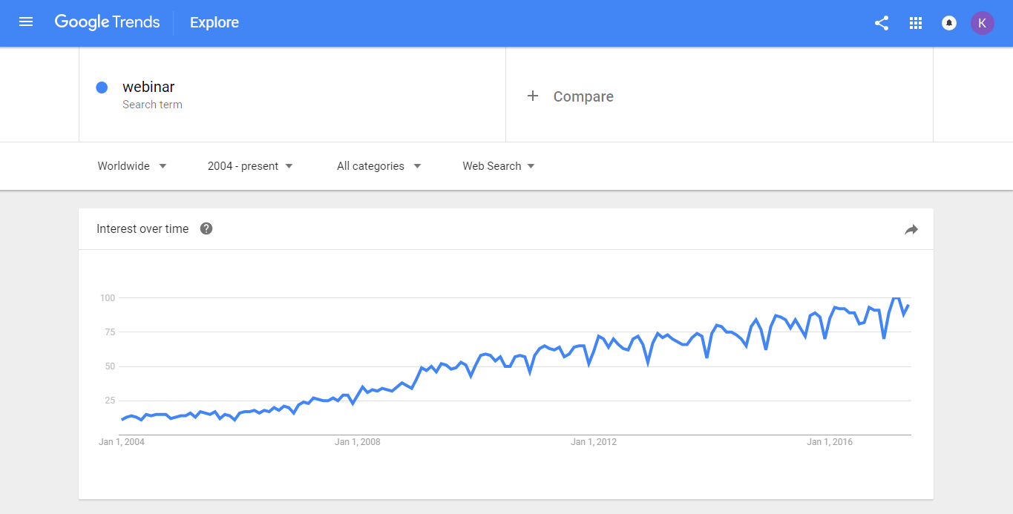This screenshot has width=1013, height=514.
Task: Open the Google apps grid
Action: coord(916,23)
